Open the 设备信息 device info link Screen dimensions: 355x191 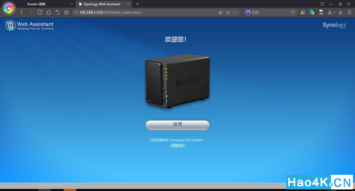click(177, 145)
